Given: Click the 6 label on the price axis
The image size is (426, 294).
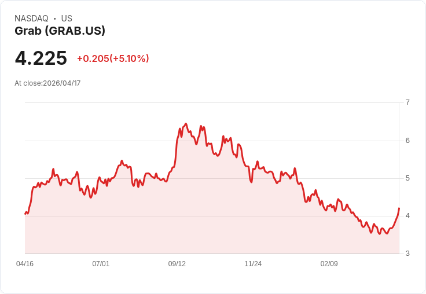Looking at the screenshot, I should point(407,141).
